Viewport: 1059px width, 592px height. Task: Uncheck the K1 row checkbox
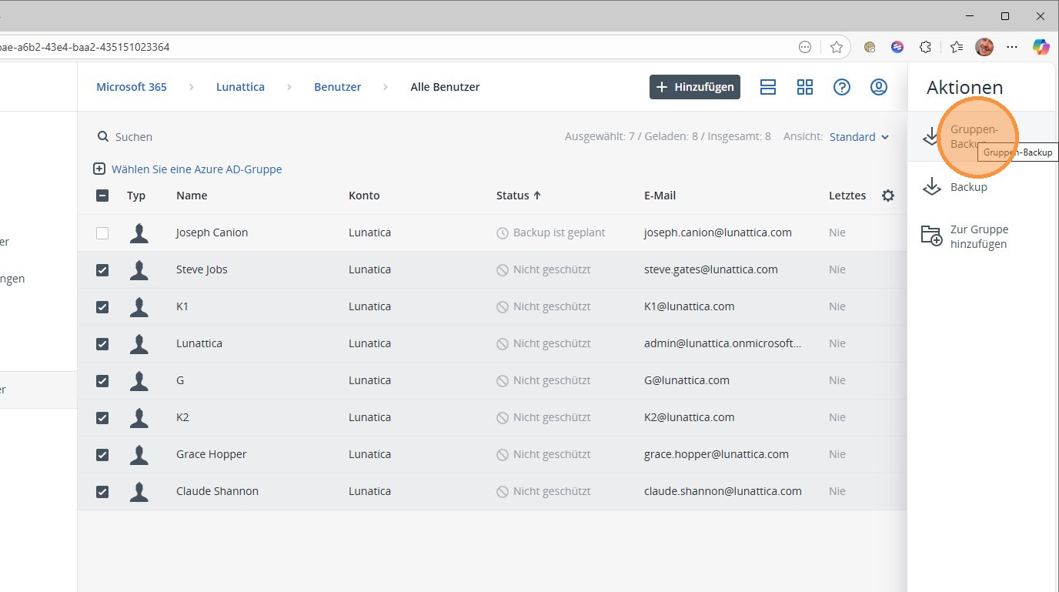pos(102,306)
